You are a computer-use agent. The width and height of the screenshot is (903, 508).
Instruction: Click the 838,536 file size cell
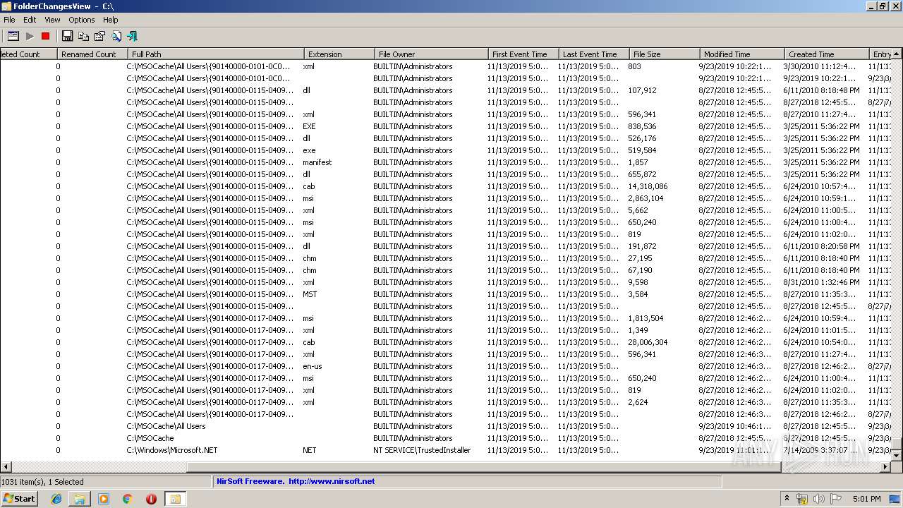pyautogui.click(x=642, y=126)
